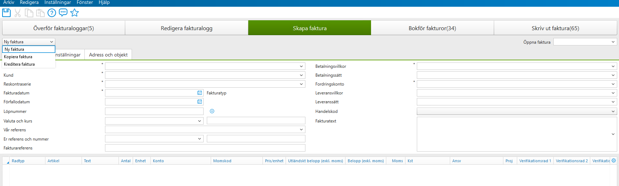Click the Paste clipboard icon
The height and width of the screenshot is (186, 619).
coord(40,13)
